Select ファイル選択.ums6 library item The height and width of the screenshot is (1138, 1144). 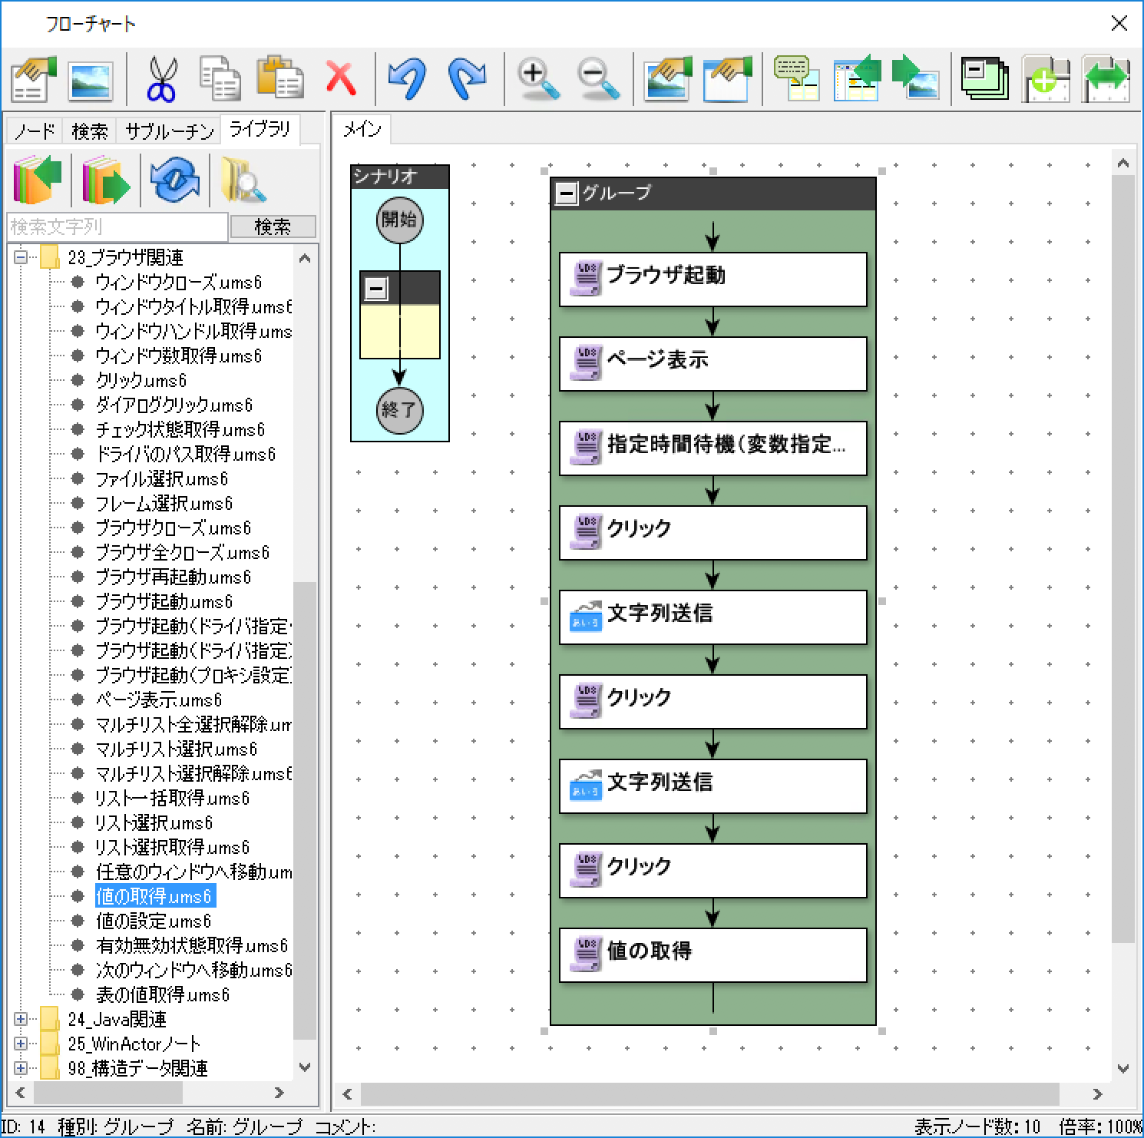(x=161, y=478)
